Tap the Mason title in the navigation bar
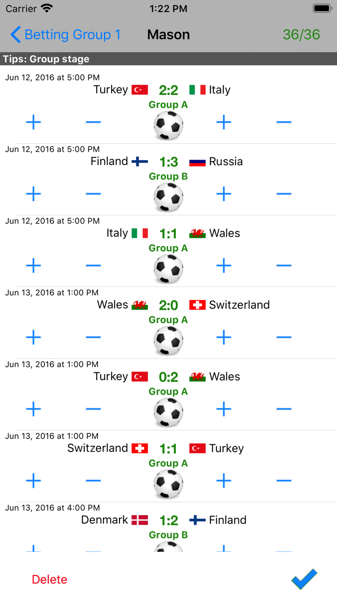Screen dimensions: 337x600 [168, 35]
